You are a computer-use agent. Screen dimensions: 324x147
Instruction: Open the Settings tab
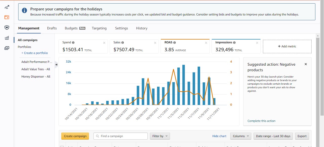(121, 28)
